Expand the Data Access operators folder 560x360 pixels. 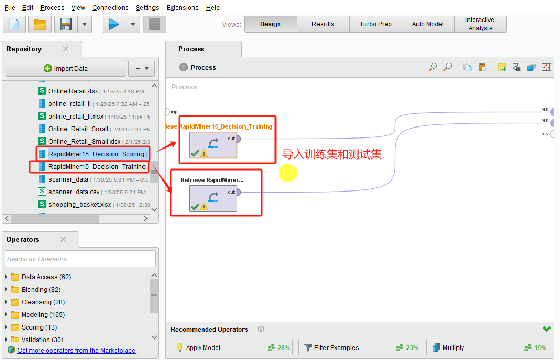tap(6, 277)
